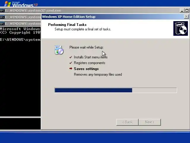The width and height of the screenshot is (190, 143).
Task: Minimize the top cmd.exe window
Action: tap(182, 10)
